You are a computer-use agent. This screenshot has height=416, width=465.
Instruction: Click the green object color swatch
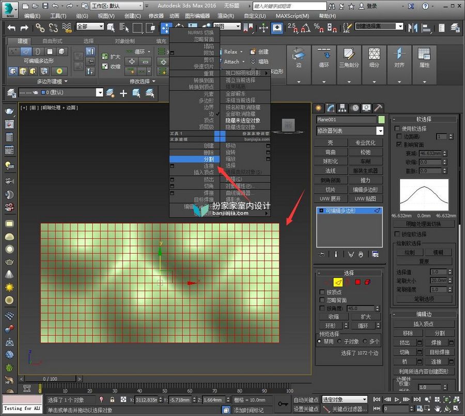[381, 119]
